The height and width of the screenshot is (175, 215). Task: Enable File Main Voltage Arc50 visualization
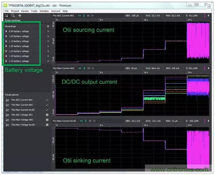click(47, 125)
